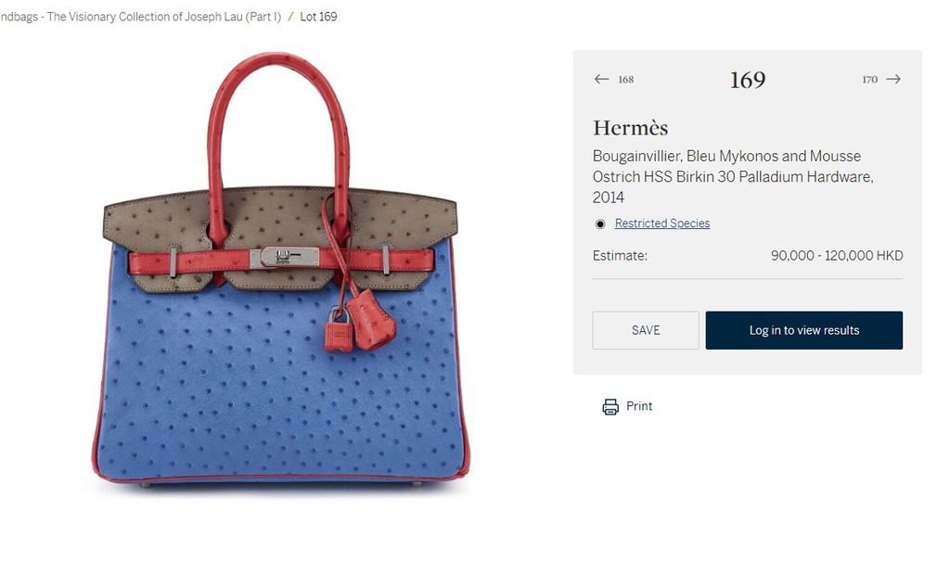Click the printer icon
Screen dimensions: 950x561
(x=610, y=406)
